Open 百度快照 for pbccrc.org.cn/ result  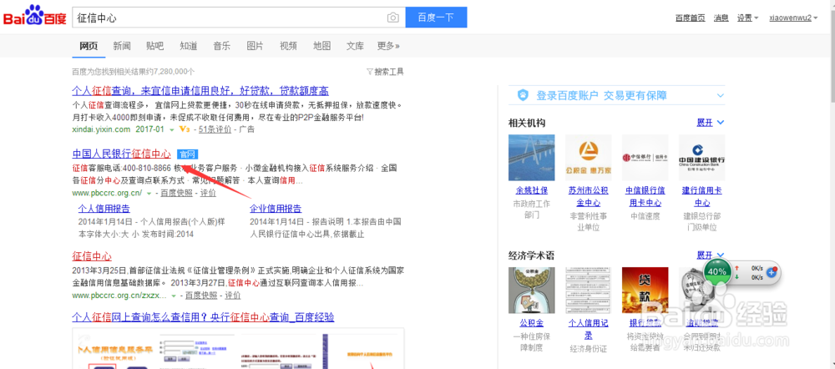pyautogui.click(x=176, y=193)
